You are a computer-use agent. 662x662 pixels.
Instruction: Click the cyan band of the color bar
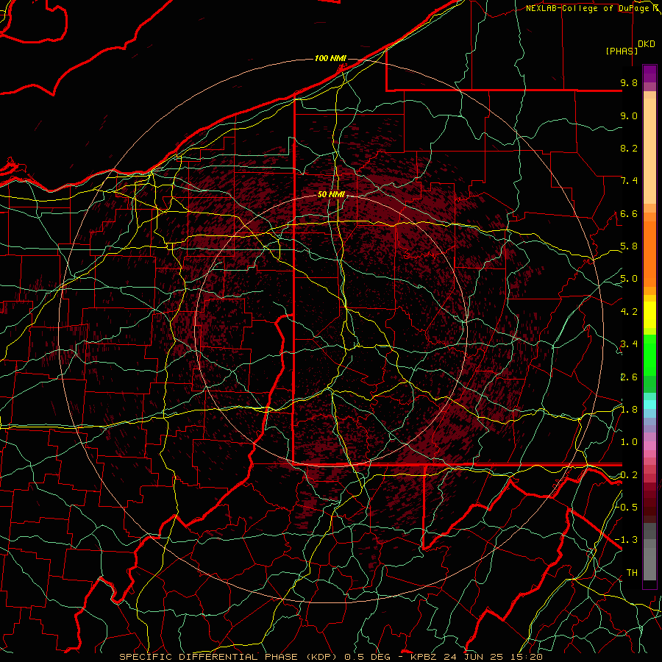649,405
